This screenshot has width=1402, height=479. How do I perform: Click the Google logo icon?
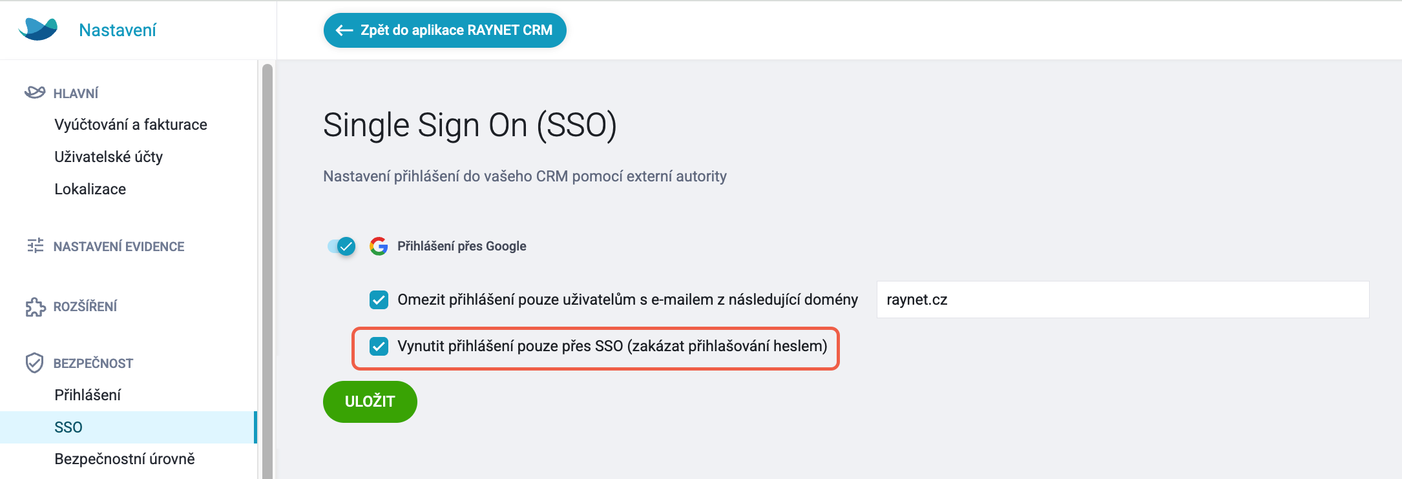[379, 246]
